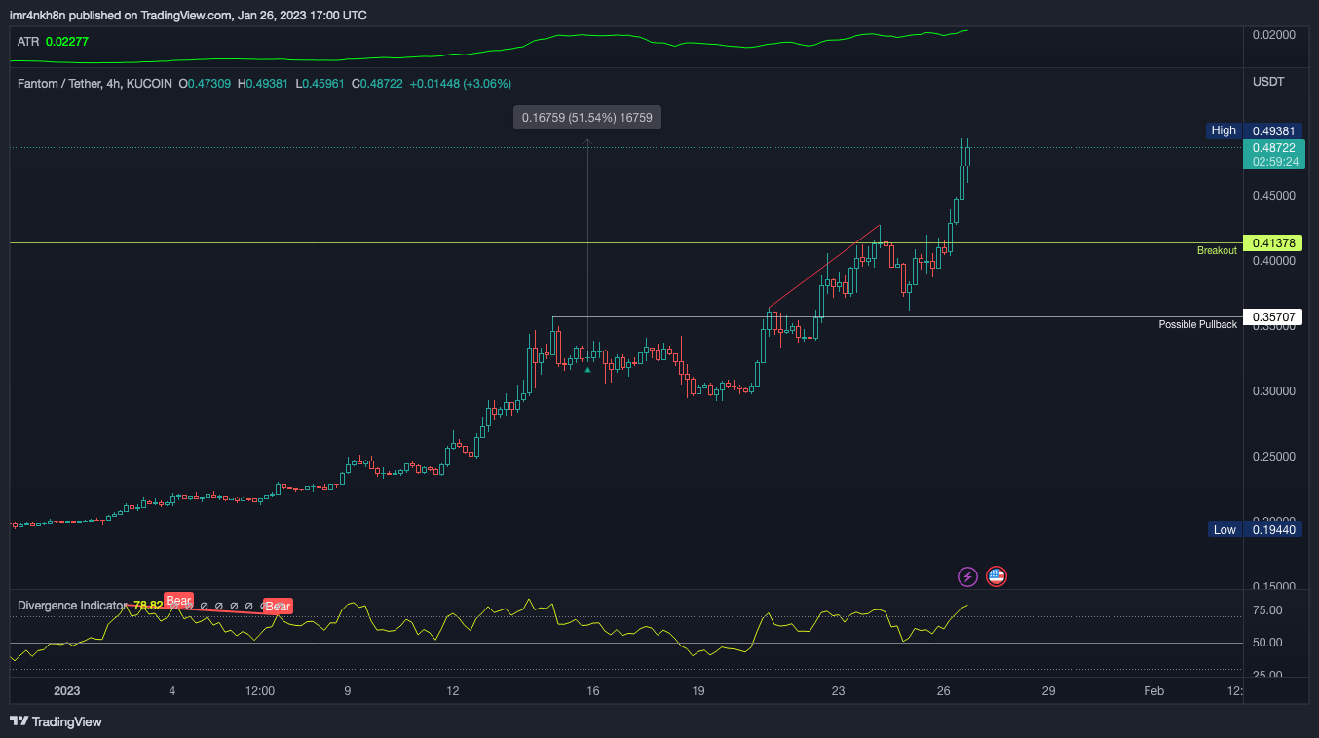Click the 50.00 oscillator axis level
This screenshot has height=738, width=1319.
point(1267,643)
